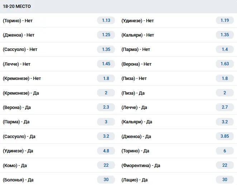Select Комо Да odds 22
Image resolution: width=237 pixels, height=185 pixels.
click(106, 165)
